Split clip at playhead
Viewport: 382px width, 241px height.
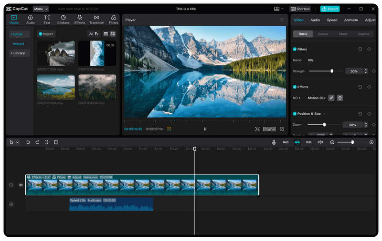[x=46, y=142]
